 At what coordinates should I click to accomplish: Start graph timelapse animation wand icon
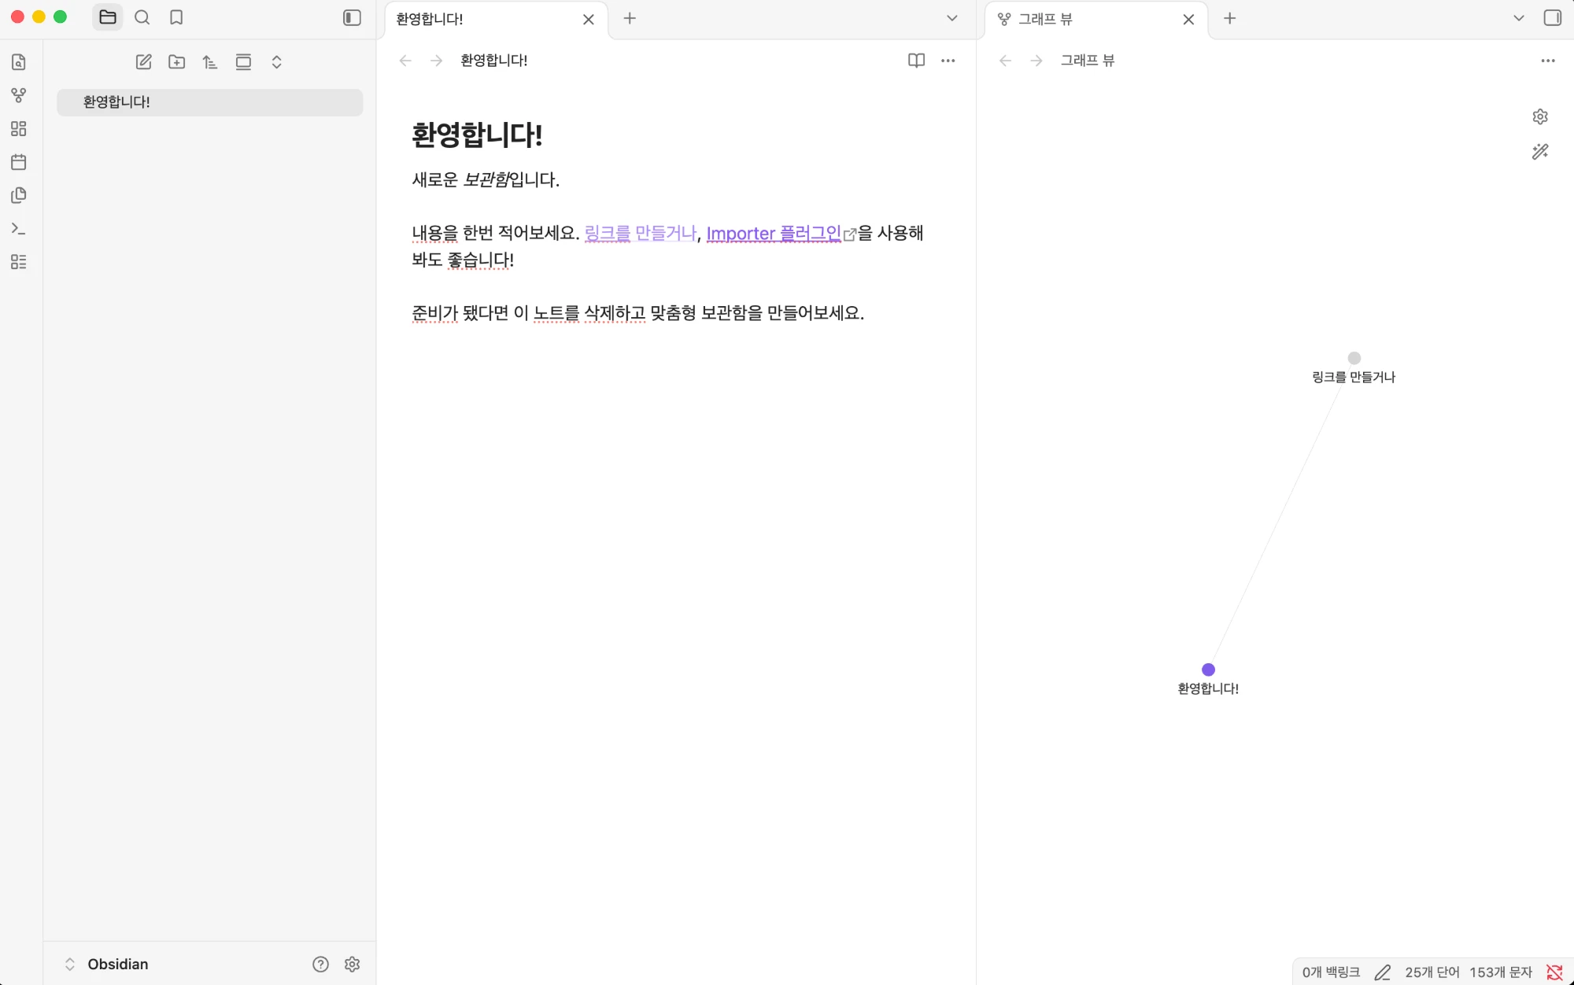[x=1540, y=151]
